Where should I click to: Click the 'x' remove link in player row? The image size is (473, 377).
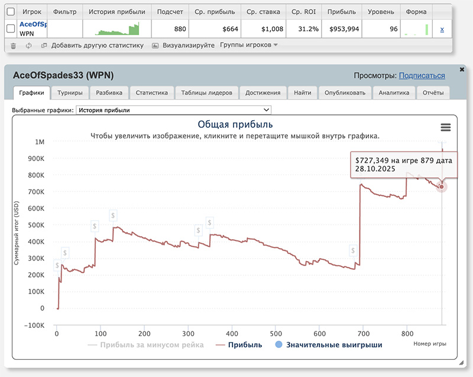442,29
